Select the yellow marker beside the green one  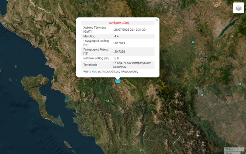click(108, 101)
